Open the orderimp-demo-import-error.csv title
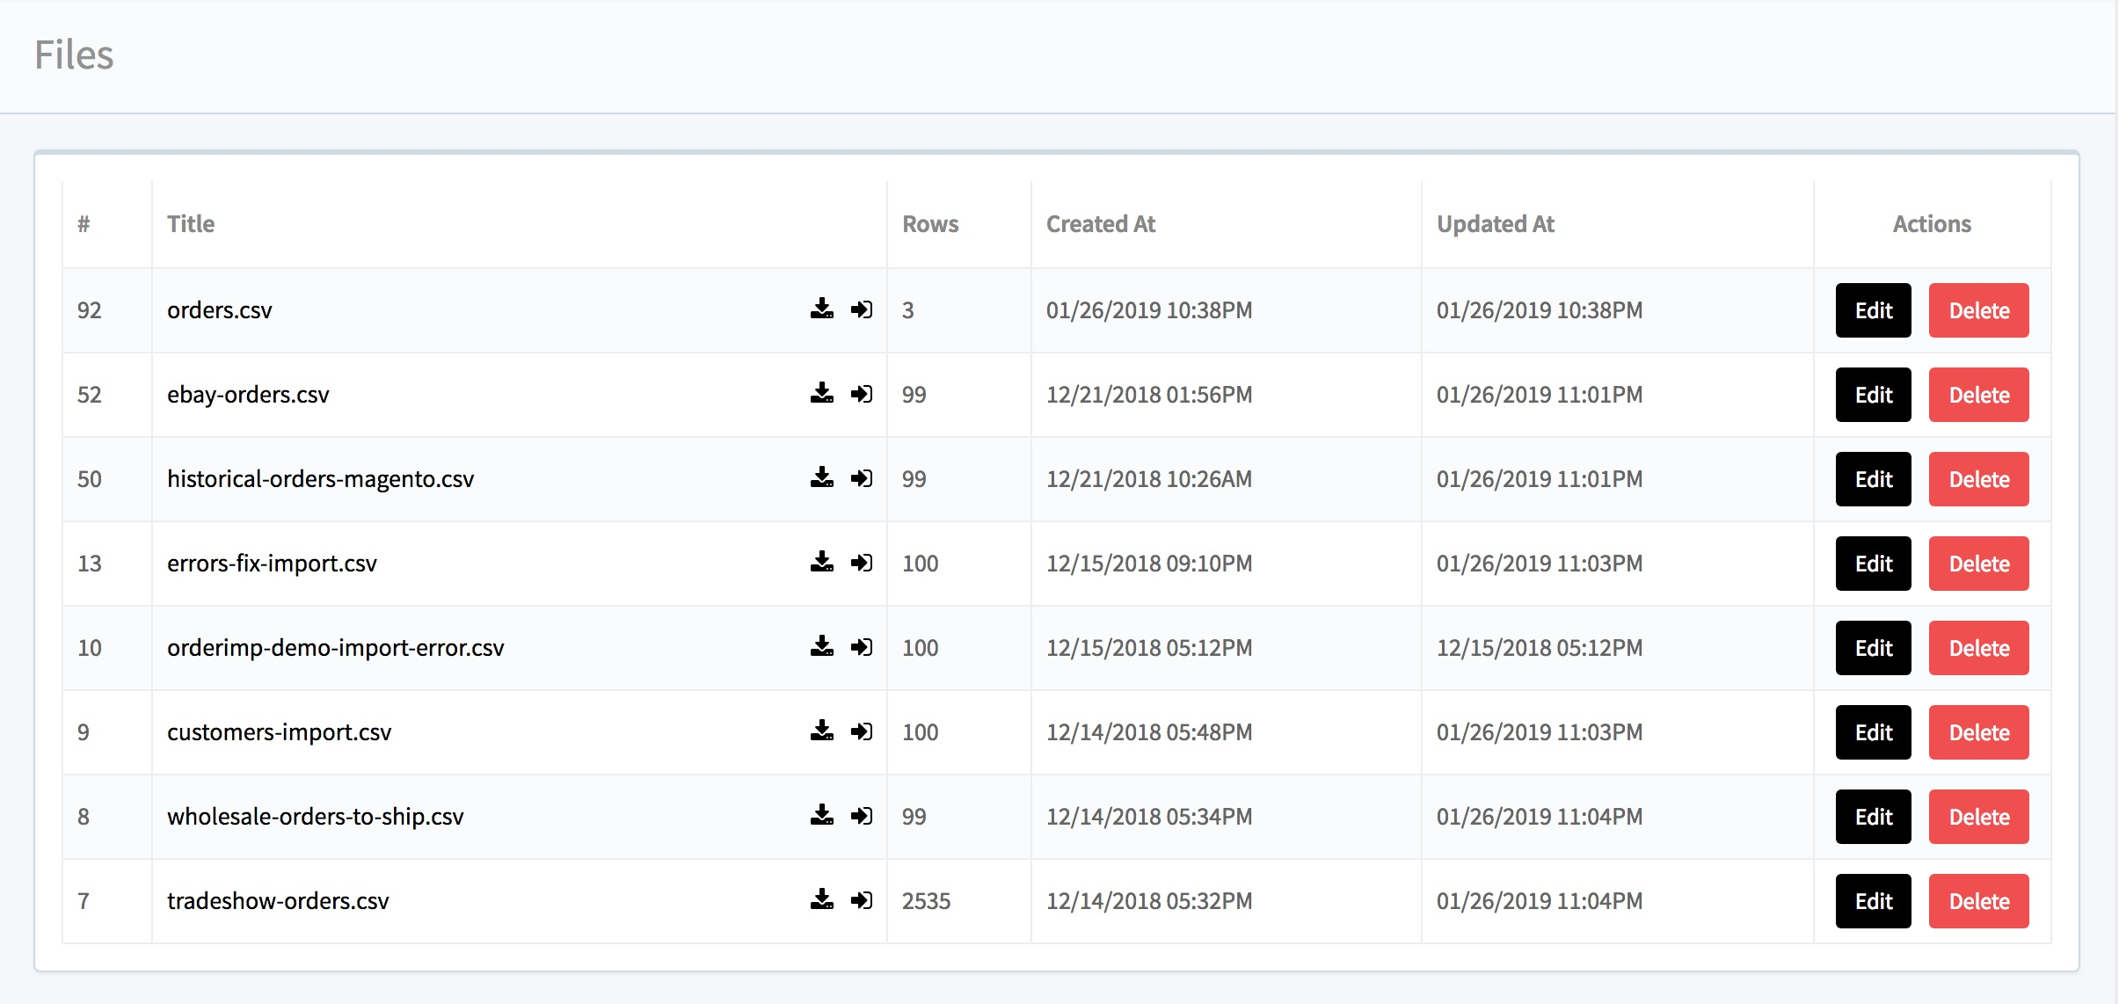 [335, 648]
